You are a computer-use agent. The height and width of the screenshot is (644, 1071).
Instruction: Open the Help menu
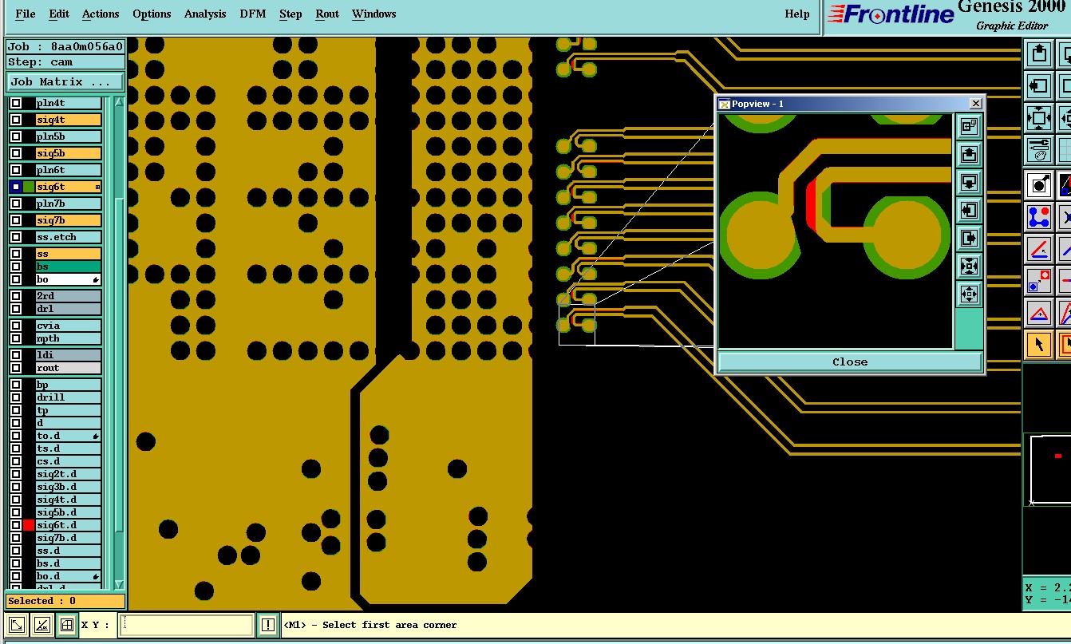point(797,14)
